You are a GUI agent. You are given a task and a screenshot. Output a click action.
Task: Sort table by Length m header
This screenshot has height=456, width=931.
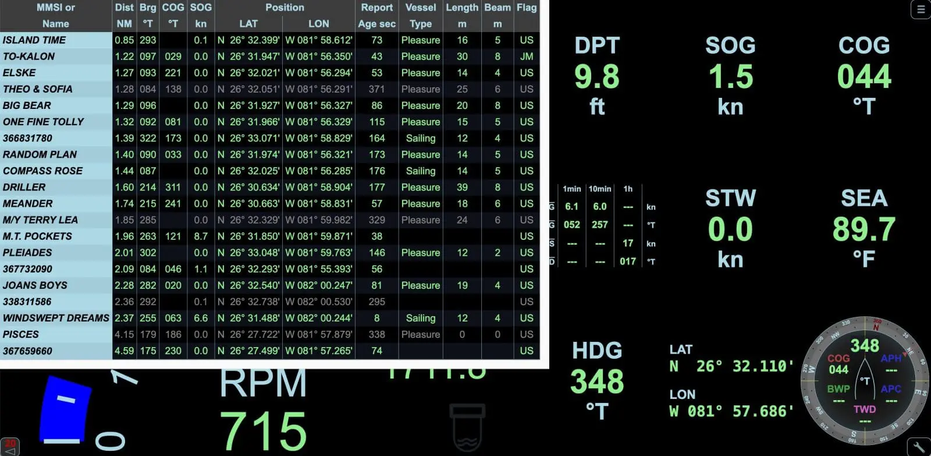(462, 16)
